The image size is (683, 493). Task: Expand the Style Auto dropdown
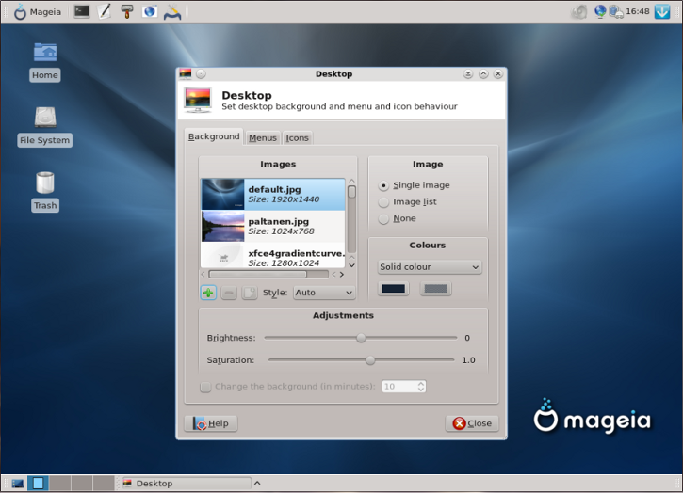[324, 293]
